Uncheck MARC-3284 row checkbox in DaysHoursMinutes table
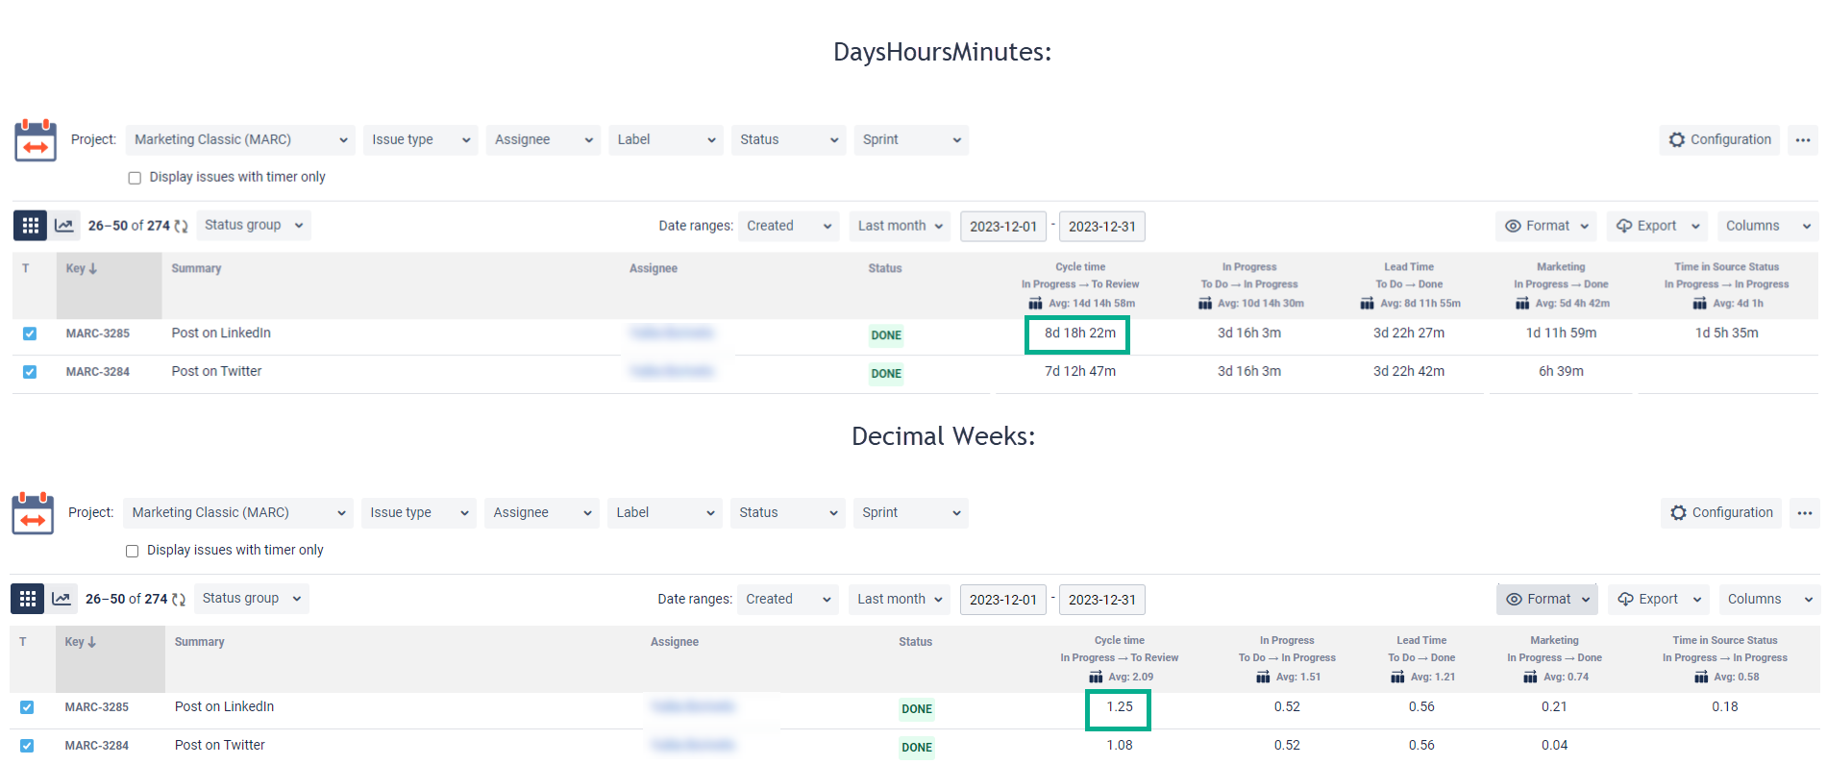Screen dimensions: 1827x765 [30, 372]
